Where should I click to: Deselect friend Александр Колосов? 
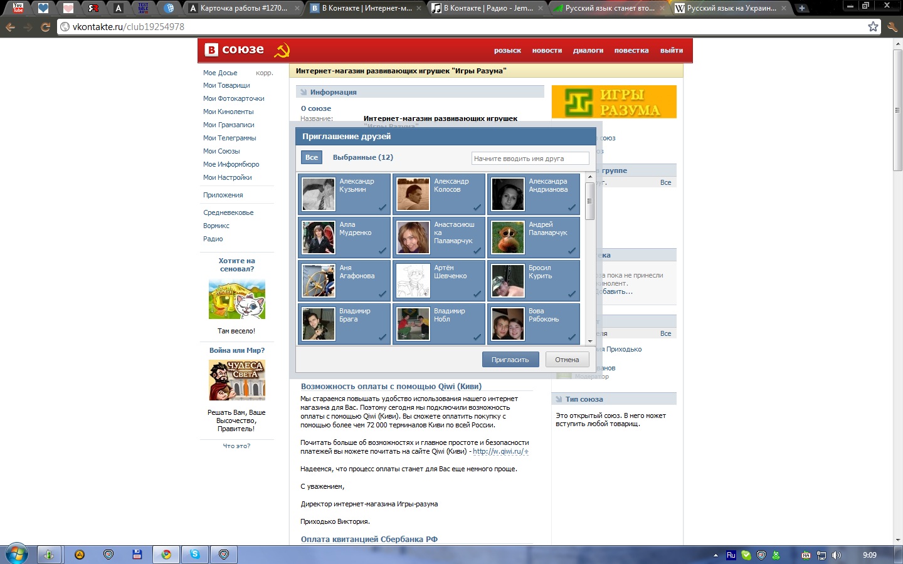click(x=439, y=194)
